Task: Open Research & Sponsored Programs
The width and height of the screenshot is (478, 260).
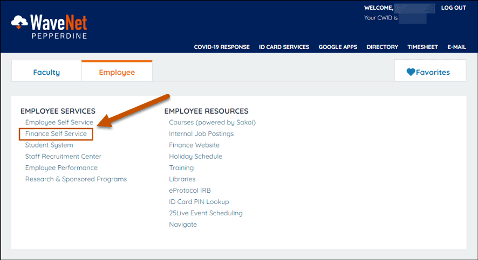Action: pyautogui.click(x=76, y=179)
